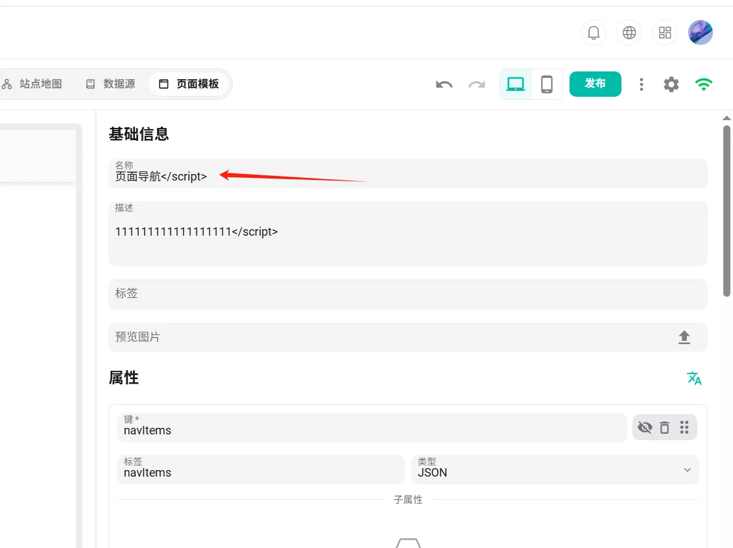Edit the navItems 键 field

pos(372,427)
